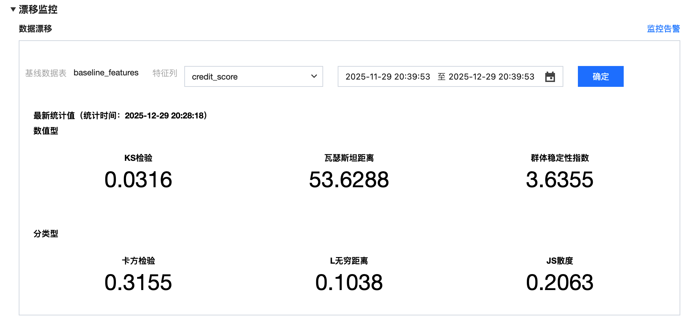The width and height of the screenshot is (690, 330).
Task: Click the 数值型 label
Action: tap(46, 131)
